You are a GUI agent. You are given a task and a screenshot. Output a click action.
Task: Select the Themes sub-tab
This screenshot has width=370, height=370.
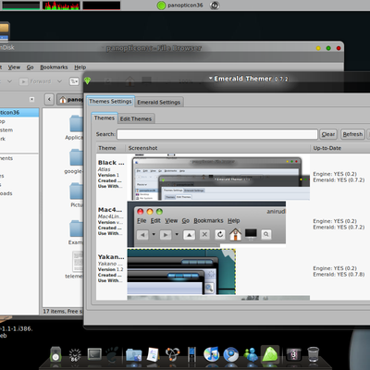[x=105, y=118]
